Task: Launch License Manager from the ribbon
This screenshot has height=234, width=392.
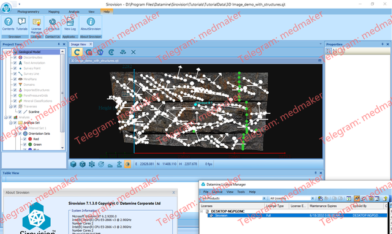Action: click(x=37, y=26)
